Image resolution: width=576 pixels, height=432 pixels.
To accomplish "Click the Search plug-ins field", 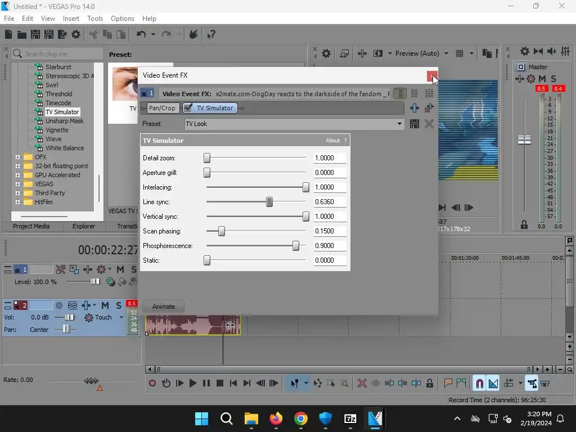I will point(57,53).
